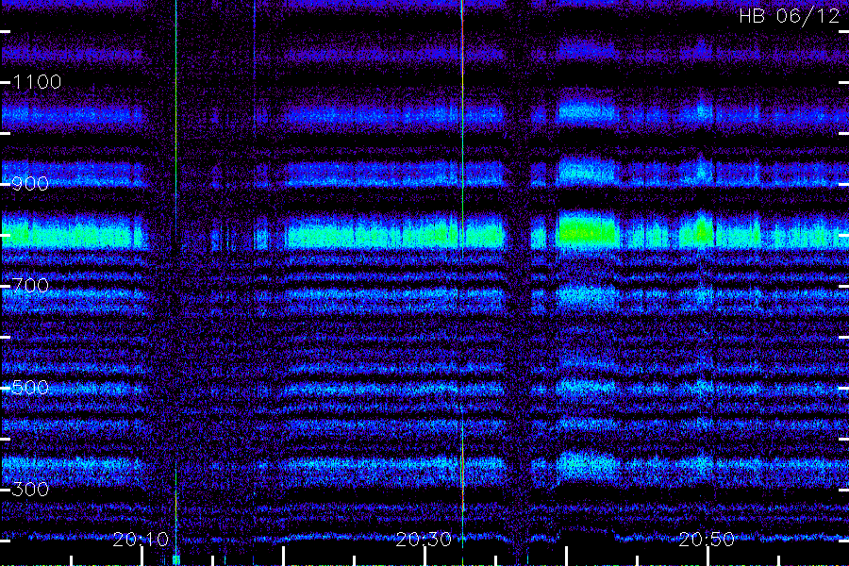Click the 900 frequency axis label
This screenshot has height=566, width=849.
tap(30, 184)
